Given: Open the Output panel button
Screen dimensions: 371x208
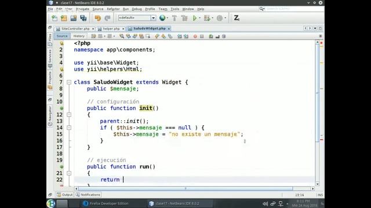Looking at the screenshot, I should 64,195.
